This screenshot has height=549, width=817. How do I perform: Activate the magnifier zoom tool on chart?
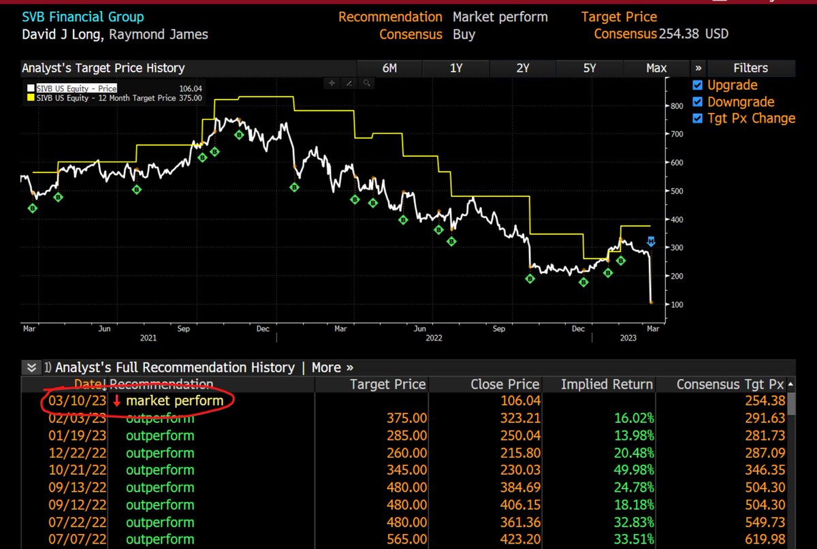pyautogui.click(x=366, y=83)
